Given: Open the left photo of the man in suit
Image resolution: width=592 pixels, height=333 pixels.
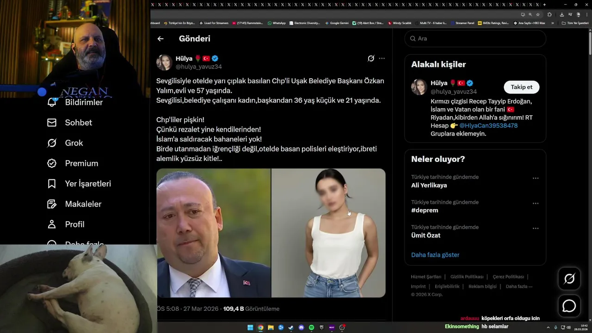Looking at the screenshot, I should point(214,233).
